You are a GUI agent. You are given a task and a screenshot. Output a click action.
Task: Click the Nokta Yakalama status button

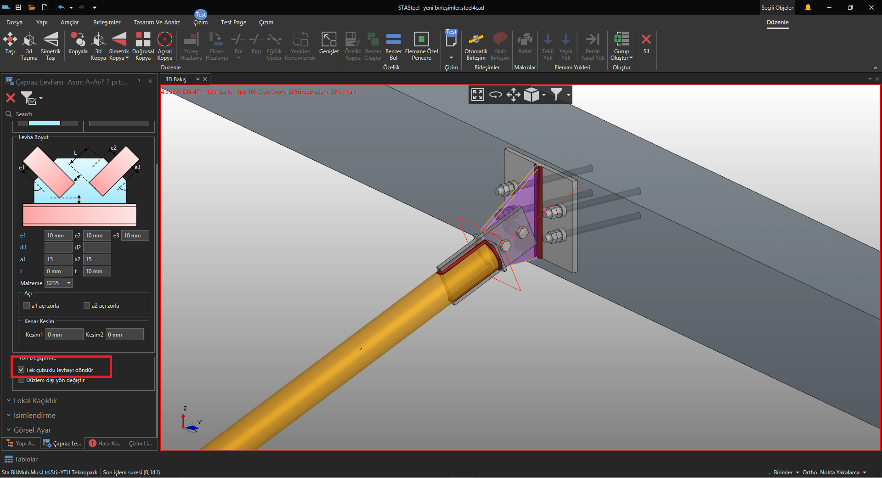pos(840,472)
